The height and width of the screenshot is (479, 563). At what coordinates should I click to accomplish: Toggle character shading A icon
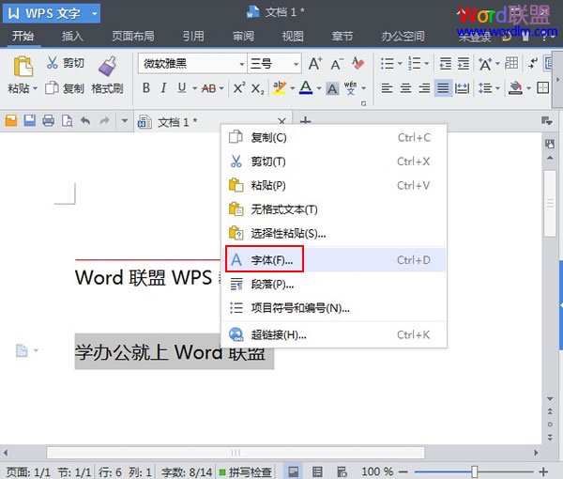point(332,88)
